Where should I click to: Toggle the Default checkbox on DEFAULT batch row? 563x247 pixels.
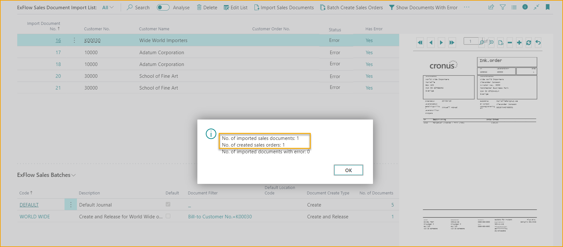(168, 204)
